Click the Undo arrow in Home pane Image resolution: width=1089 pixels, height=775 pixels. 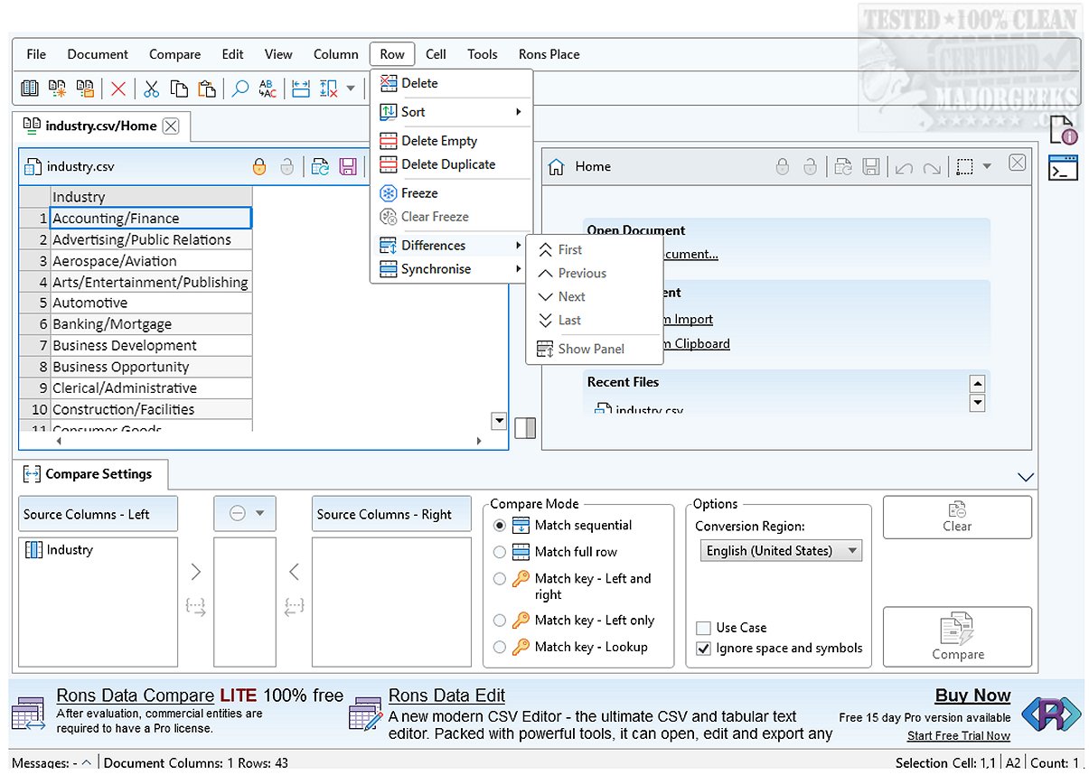click(x=904, y=167)
